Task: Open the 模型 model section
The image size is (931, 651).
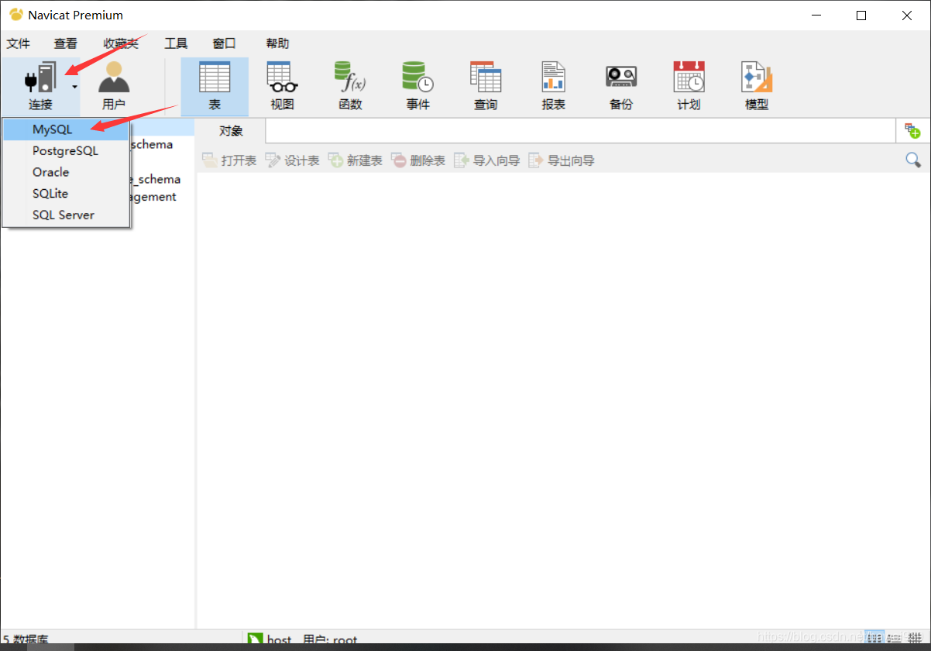Action: pyautogui.click(x=757, y=85)
